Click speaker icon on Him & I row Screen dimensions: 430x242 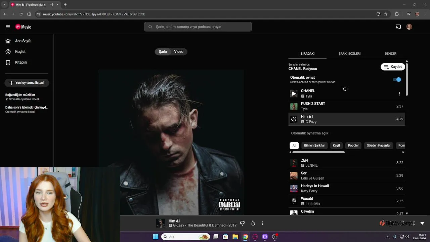[294, 119]
